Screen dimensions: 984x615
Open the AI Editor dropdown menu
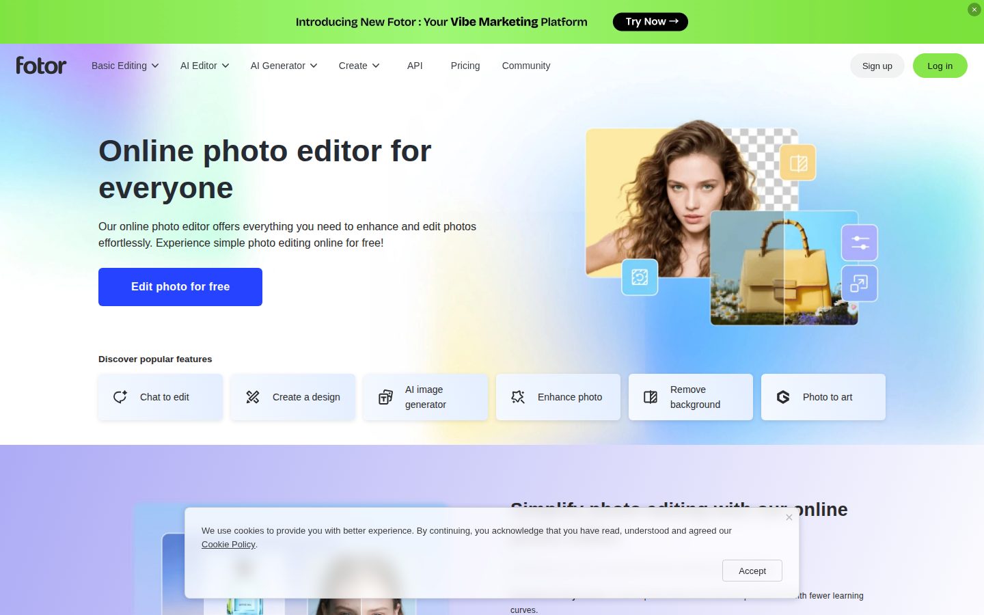(205, 66)
